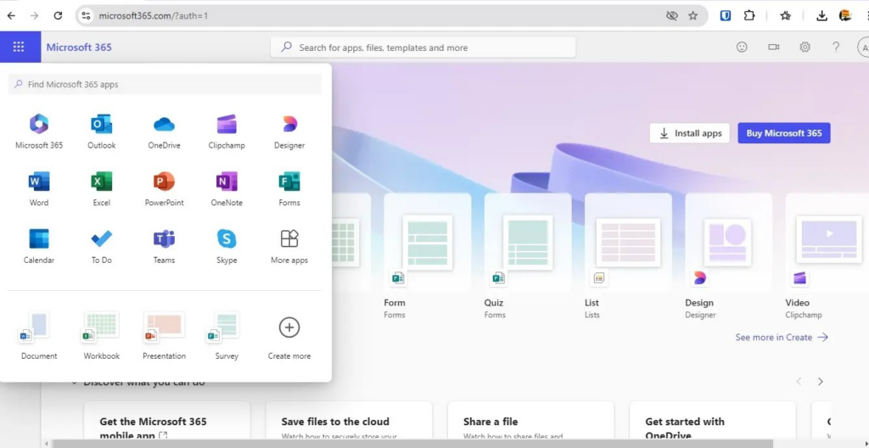The height and width of the screenshot is (448, 869).
Task: Open settings gear in header
Action: [x=805, y=48]
